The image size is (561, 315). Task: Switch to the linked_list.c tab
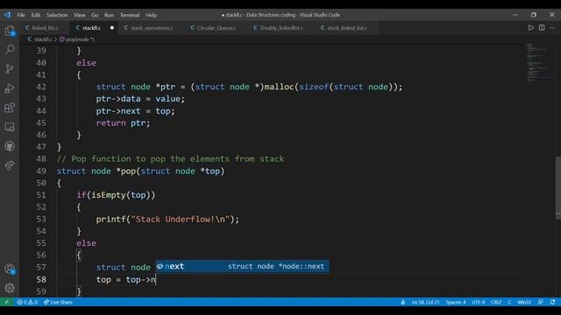pos(45,28)
